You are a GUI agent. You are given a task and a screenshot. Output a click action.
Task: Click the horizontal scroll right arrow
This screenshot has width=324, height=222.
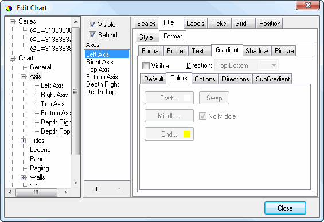66,192
